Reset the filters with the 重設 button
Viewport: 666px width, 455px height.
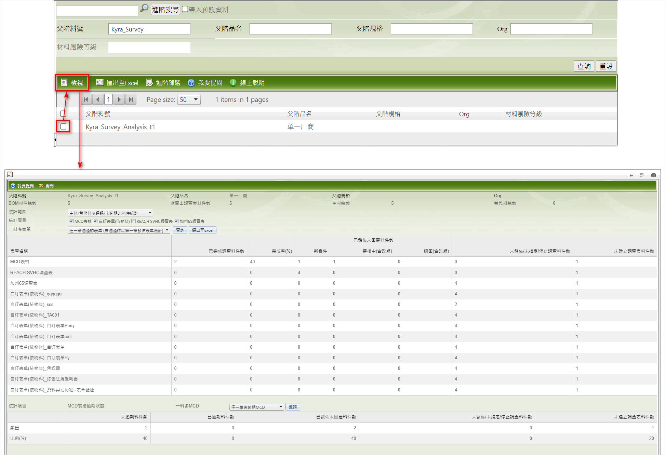click(x=606, y=66)
